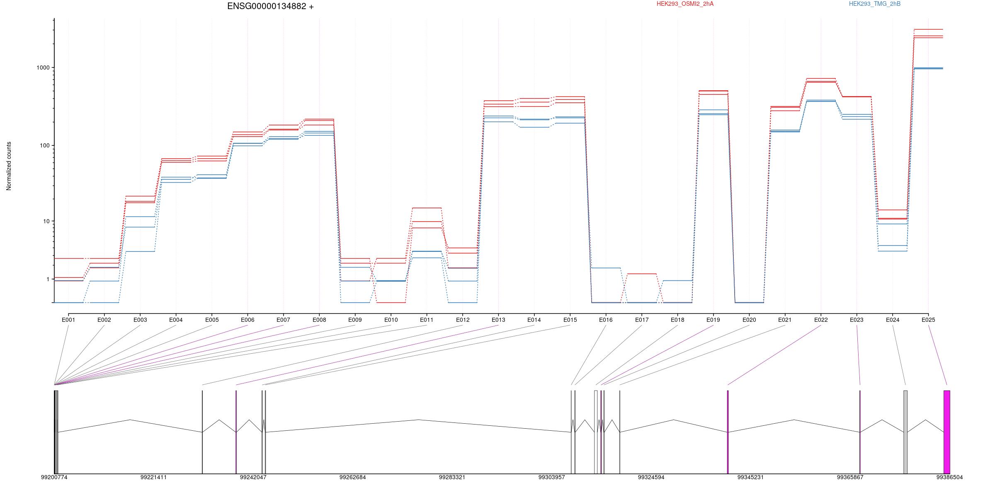
Task: Click exon label E002
Action: pos(104,320)
